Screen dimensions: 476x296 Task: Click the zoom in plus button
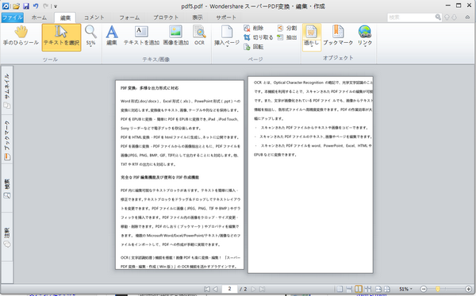(x=469, y=289)
